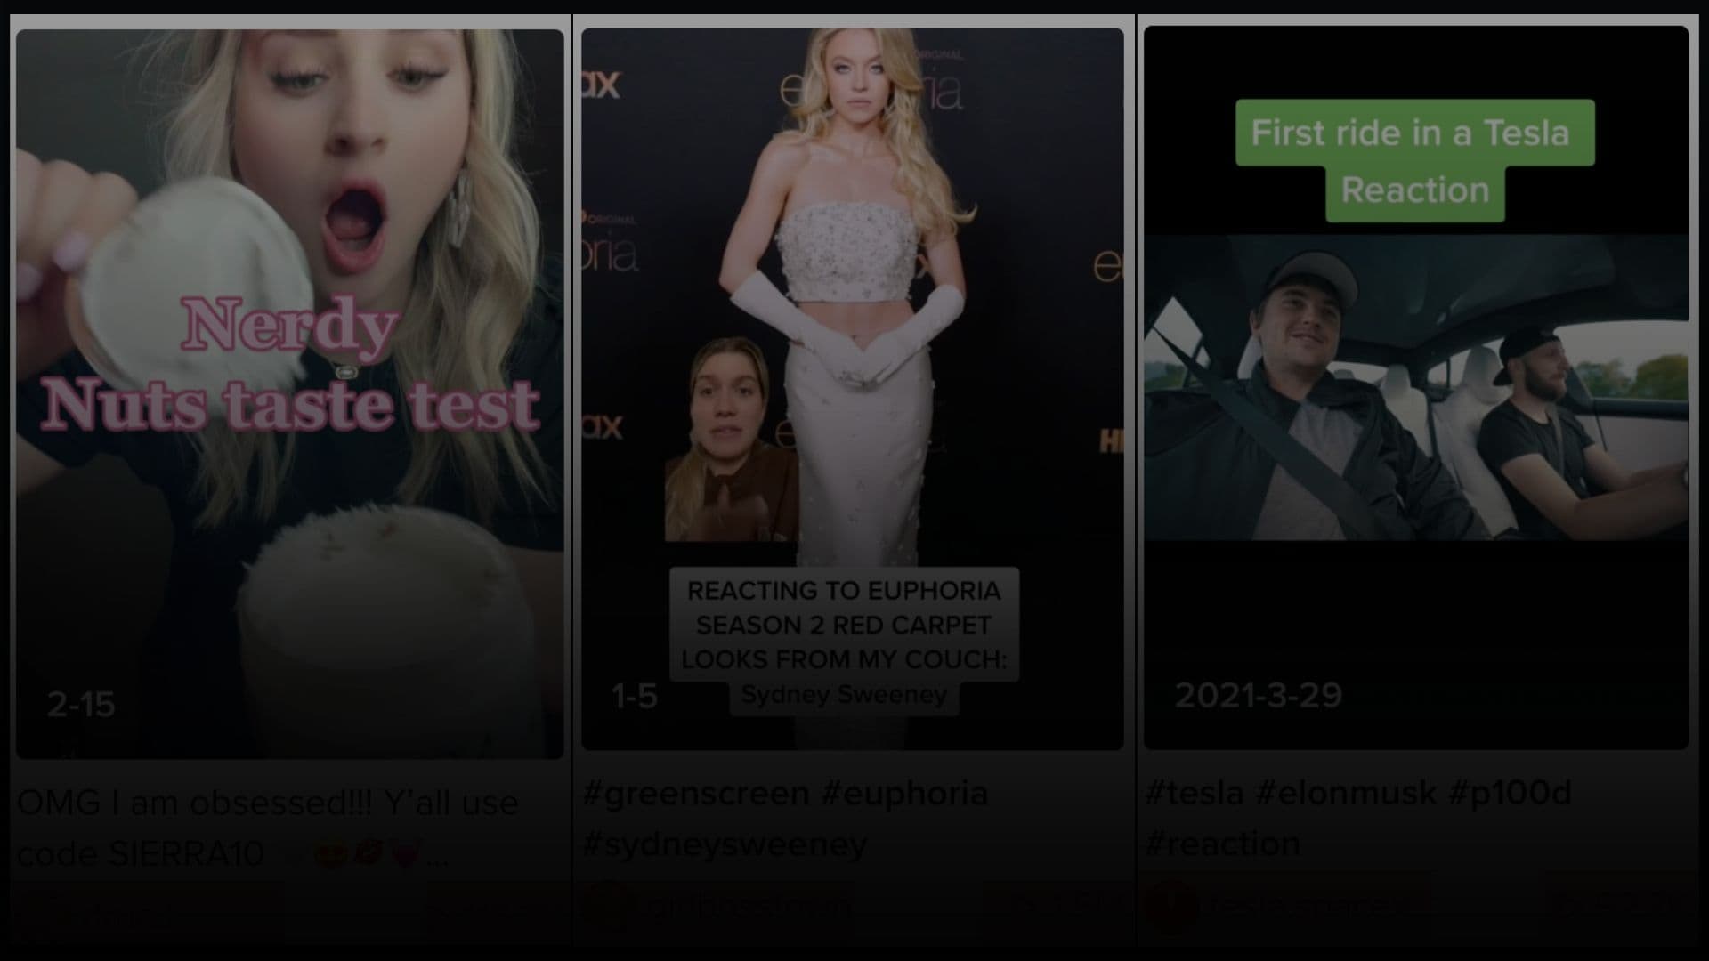The width and height of the screenshot is (1709, 961).
Task: Click the #tesla hashtag
Action: coord(1195,793)
